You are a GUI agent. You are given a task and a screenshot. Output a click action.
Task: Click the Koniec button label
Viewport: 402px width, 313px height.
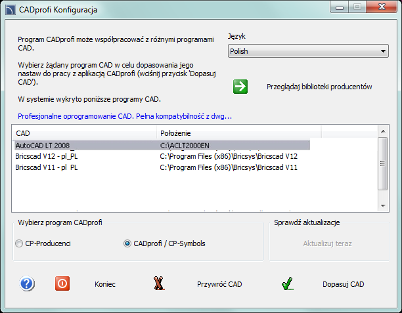tap(105, 284)
